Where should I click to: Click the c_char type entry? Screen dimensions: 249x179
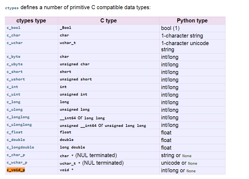coord(14,35)
